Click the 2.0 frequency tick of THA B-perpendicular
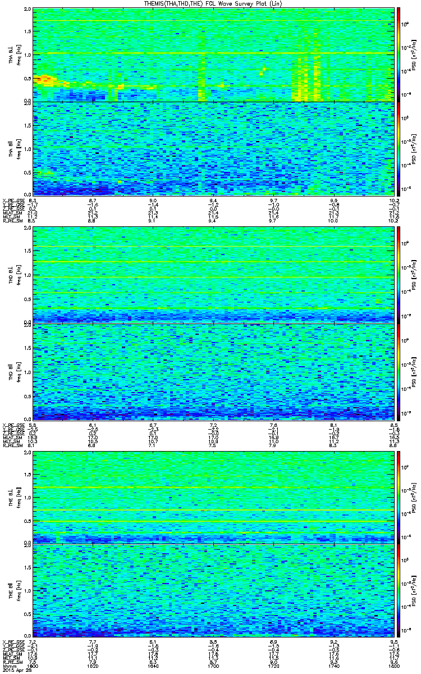The image size is (421, 674). coord(28,10)
